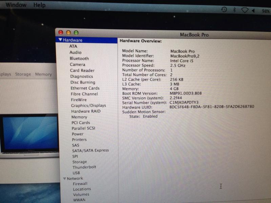This screenshot has height=203, width=271.
Task: Click the Model Identifier value MacBookPro9,2
Action: point(185,56)
